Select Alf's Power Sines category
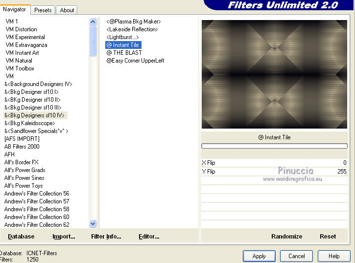 24,178
